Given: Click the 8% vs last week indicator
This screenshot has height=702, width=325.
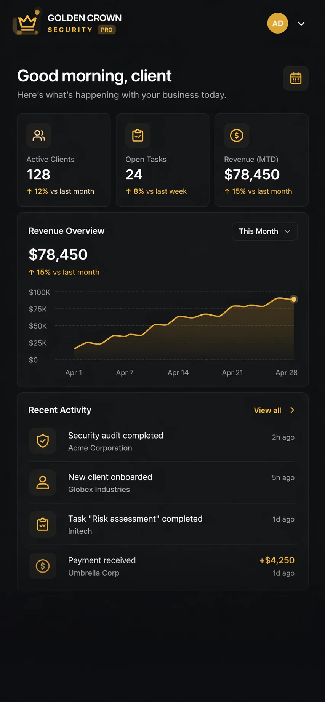Looking at the screenshot, I should tap(156, 191).
